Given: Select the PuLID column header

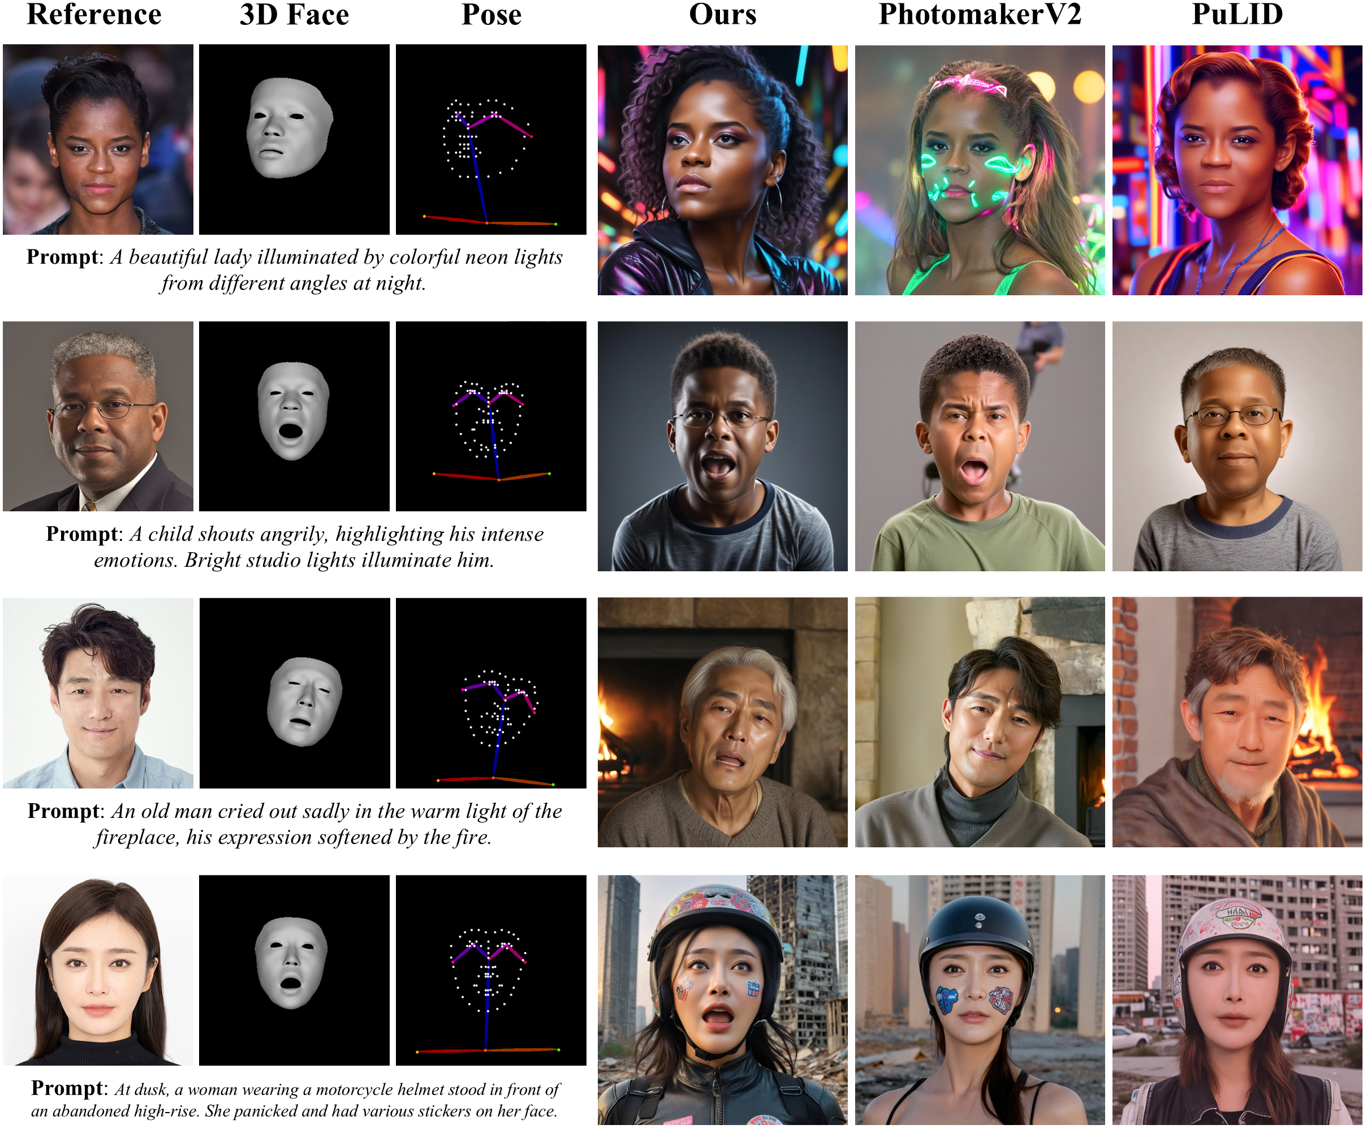Looking at the screenshot, I should [x=1236, y=14].
